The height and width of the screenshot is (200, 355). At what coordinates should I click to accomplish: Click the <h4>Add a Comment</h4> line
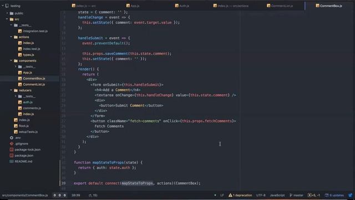click(118, 90)
